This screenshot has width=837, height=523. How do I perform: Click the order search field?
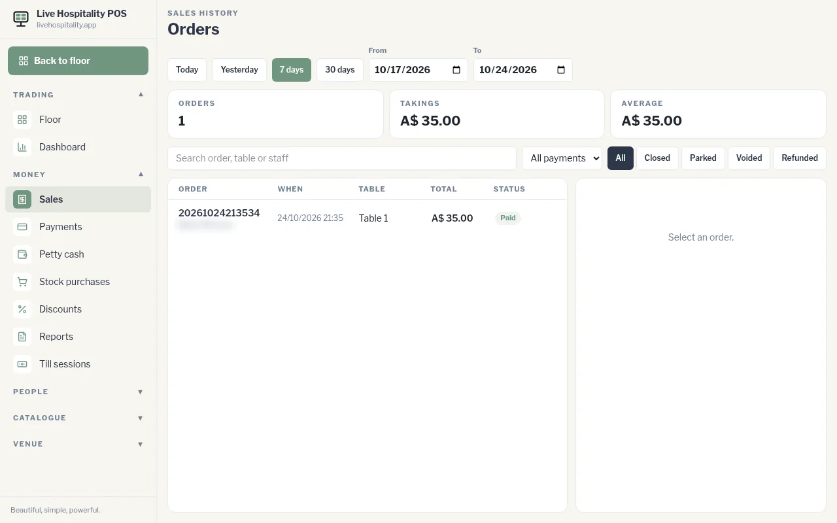tap(342, 158)
